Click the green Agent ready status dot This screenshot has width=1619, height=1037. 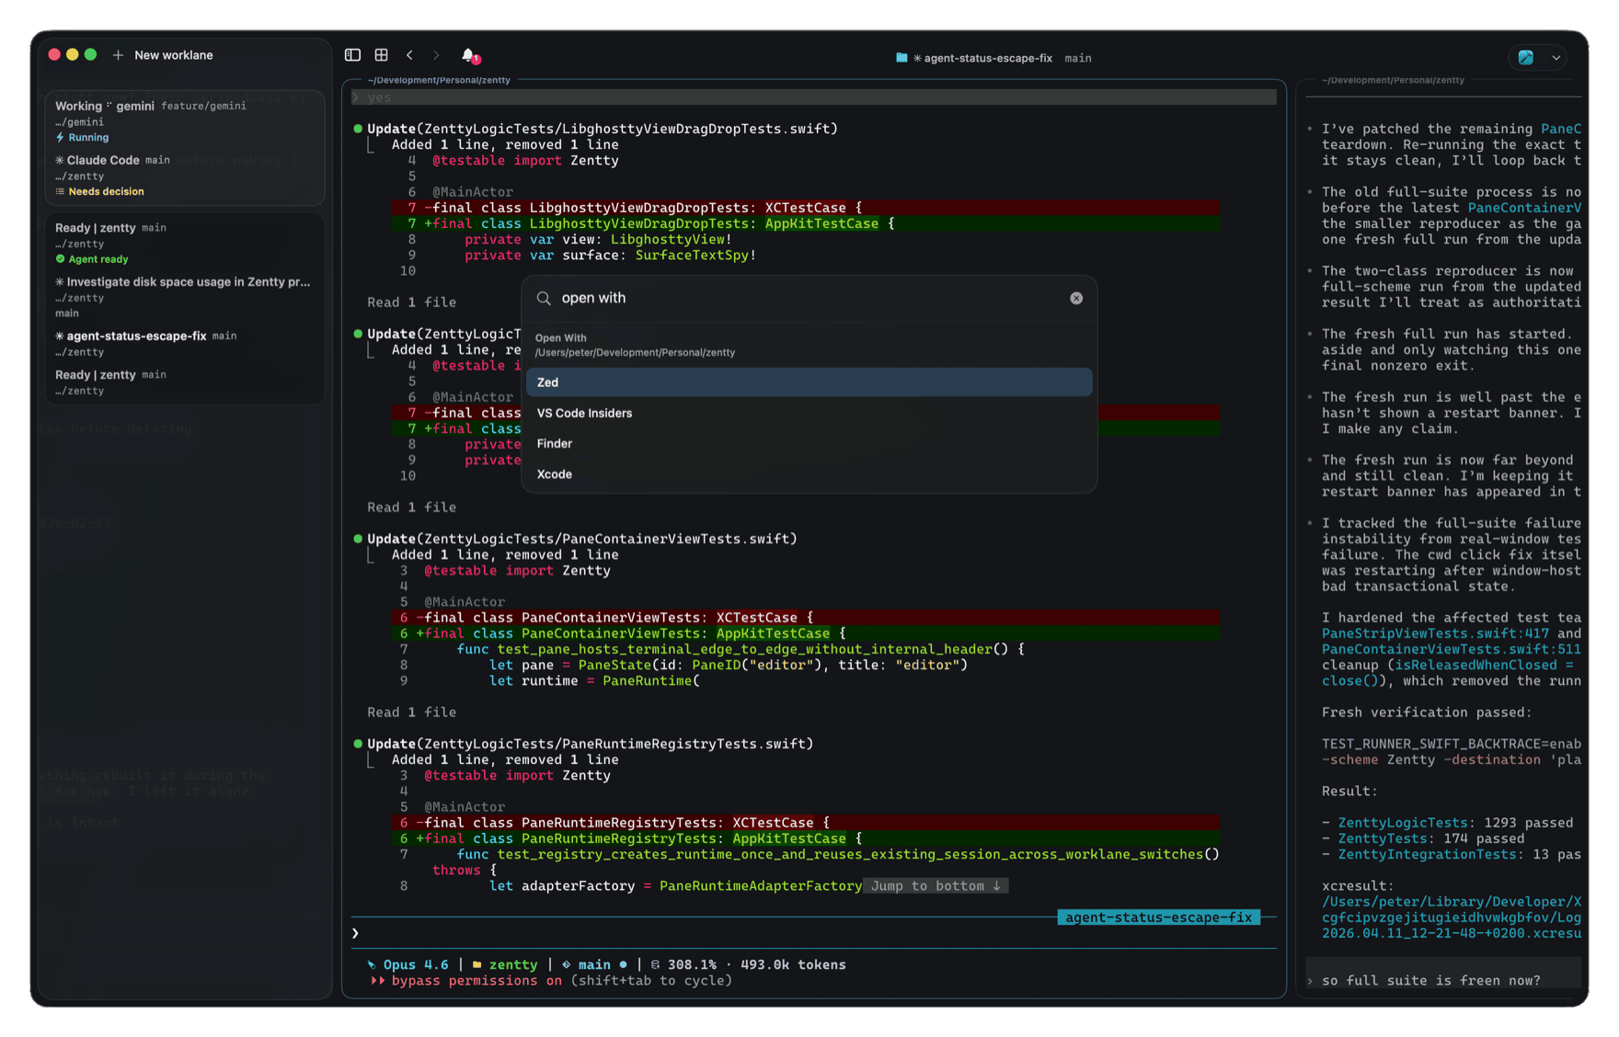61,259
